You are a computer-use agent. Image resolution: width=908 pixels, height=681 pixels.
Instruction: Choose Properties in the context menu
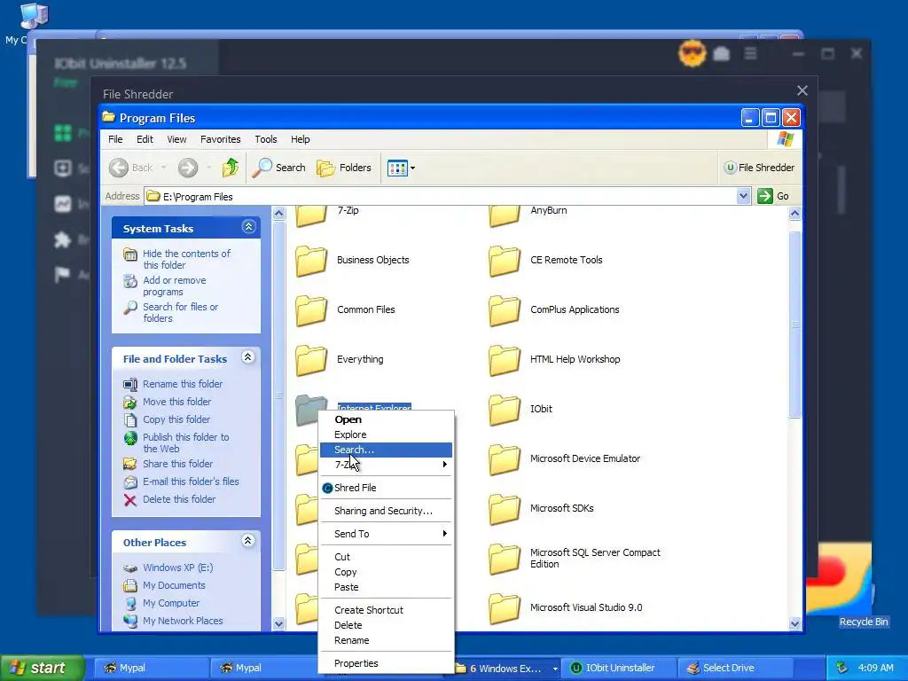point(386,663)
